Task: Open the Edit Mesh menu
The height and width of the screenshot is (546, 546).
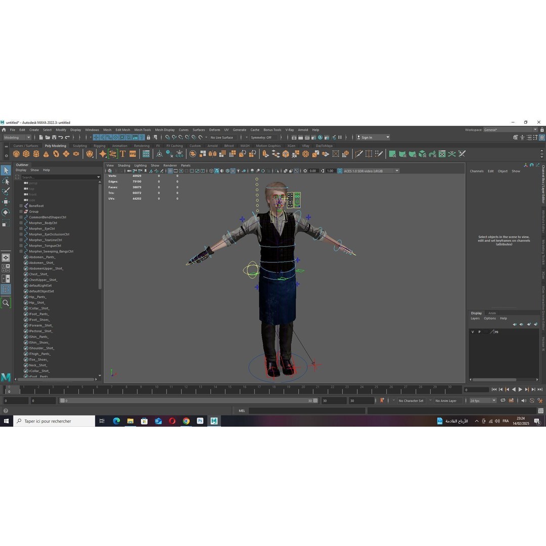Action: (x=122, y=130)
